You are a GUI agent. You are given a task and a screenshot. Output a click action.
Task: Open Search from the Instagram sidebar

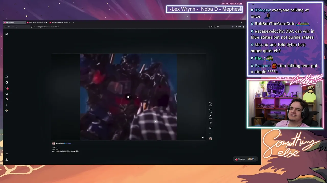click(7, 94)
